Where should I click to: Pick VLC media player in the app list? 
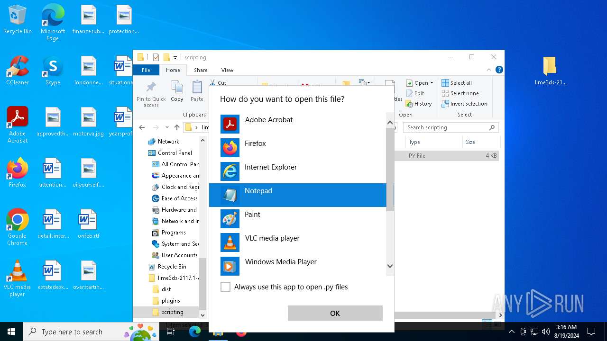(298, 242)
